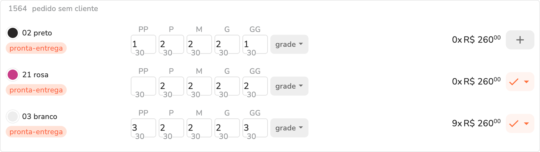Expand the grade dropdown for 03 branco
Screen dimensions: 540x152
(289, 128)
